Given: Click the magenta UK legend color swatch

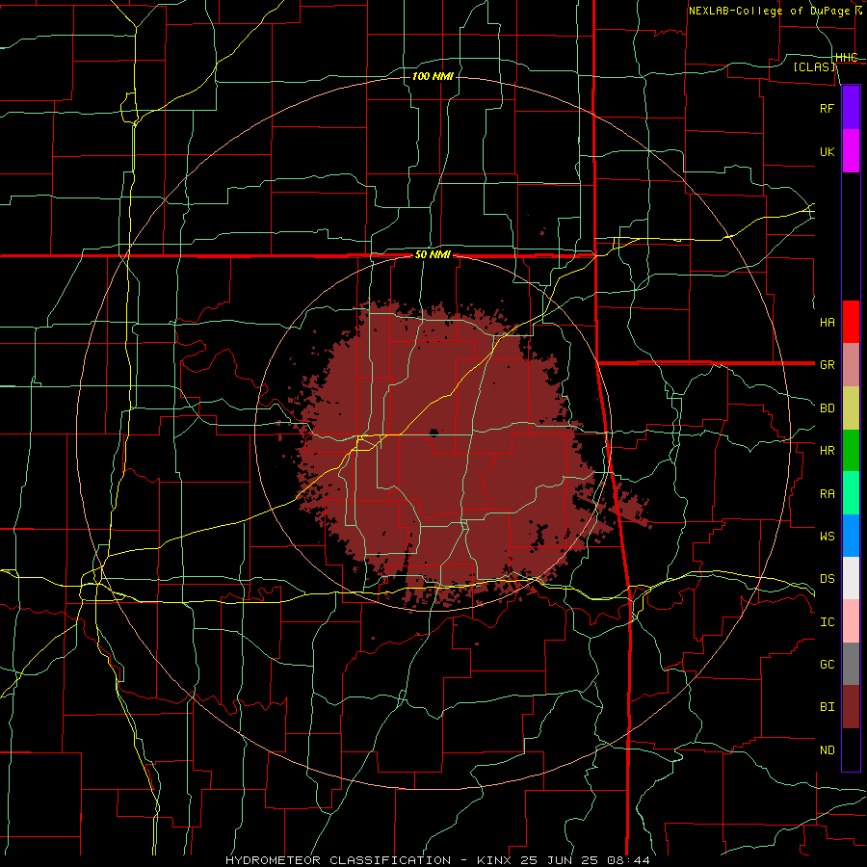Looking at the screenshot, I should (x=851, y=151).
